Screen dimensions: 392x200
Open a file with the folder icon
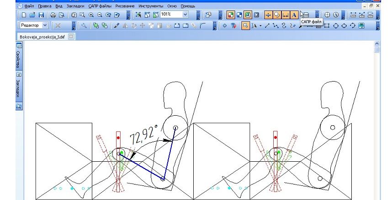32,15
